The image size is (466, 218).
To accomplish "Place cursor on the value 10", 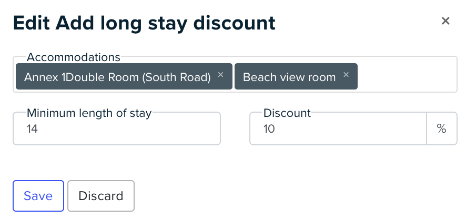I will (x=269, y=129).
